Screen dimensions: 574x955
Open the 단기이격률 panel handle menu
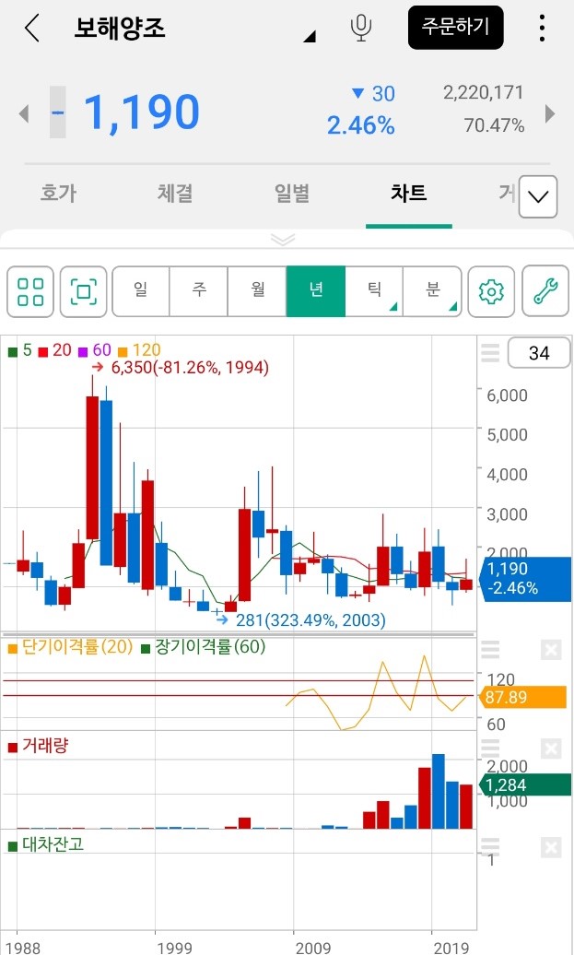(x=490, y=650)
